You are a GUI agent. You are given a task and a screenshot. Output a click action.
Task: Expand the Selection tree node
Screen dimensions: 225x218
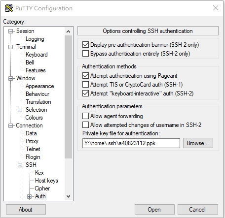[20, 110]
